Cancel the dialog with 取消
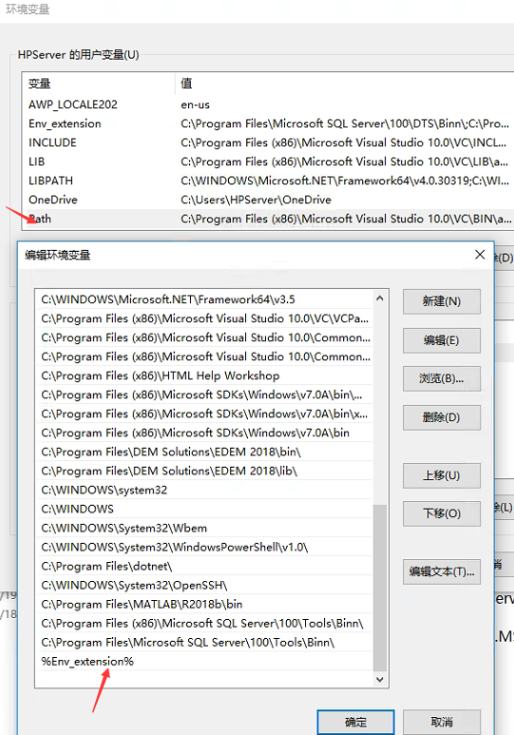Image resolution: width=514 pixels, height=735 pixels. pyautogui.click(x=442, y=722)
